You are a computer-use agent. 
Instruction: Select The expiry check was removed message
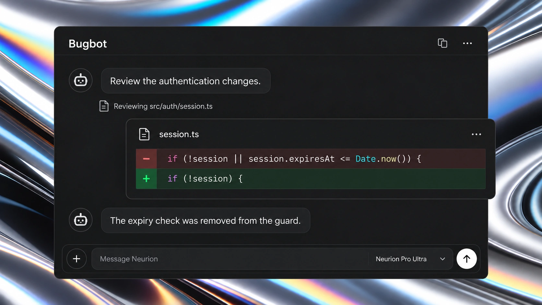(206, 220)
